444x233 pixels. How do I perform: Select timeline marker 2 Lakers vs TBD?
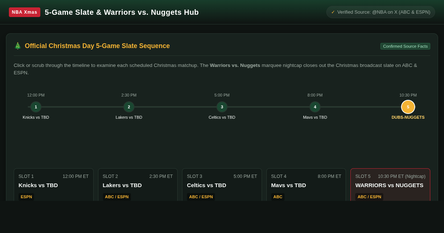(129, 107)
